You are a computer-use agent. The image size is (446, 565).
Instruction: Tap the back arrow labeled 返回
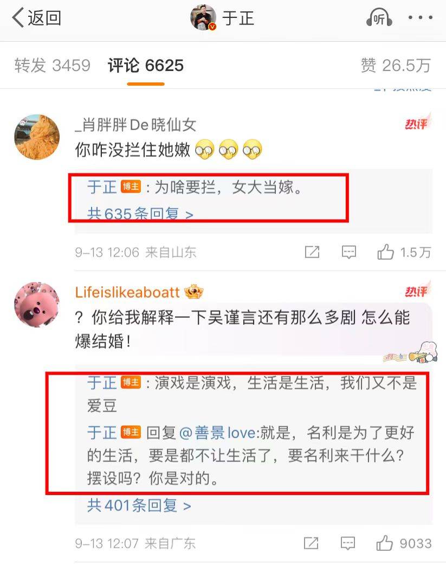(36, 18)
